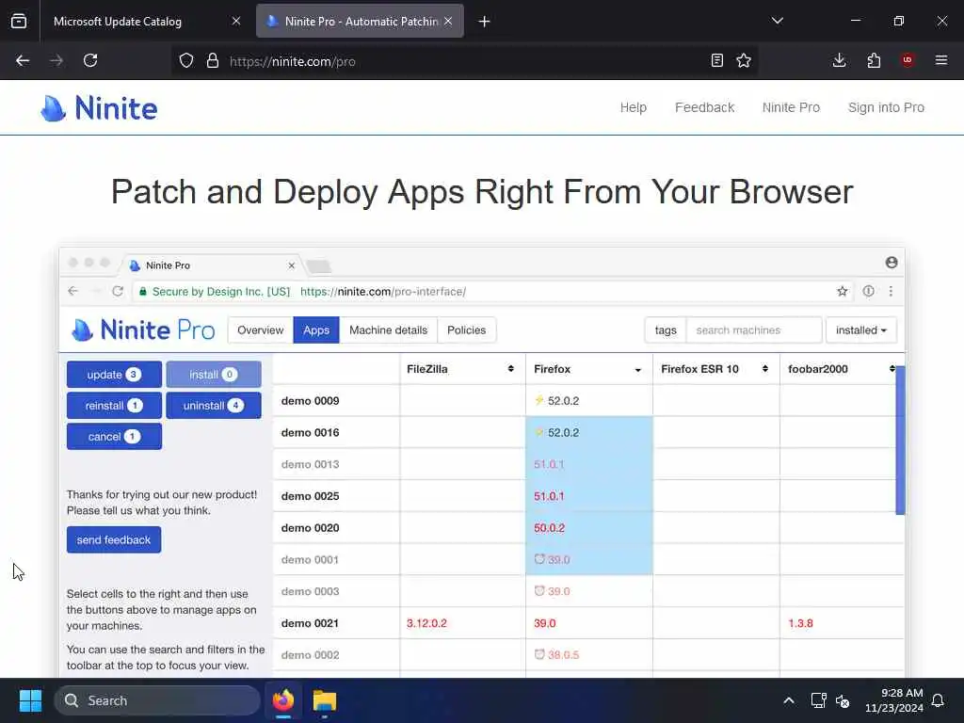Click the address bar URL field

pyautogui.click(x=467, y=61)
